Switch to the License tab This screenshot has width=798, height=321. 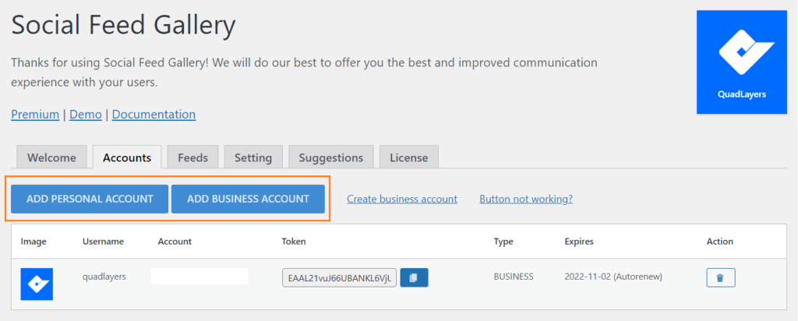408,157
